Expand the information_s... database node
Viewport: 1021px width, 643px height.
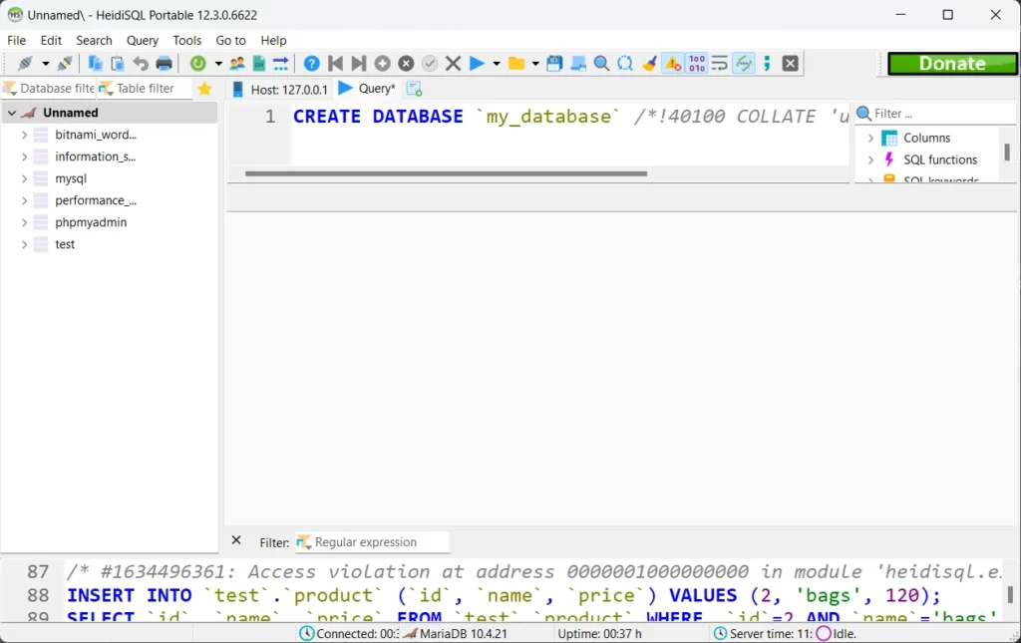point(24,157)
